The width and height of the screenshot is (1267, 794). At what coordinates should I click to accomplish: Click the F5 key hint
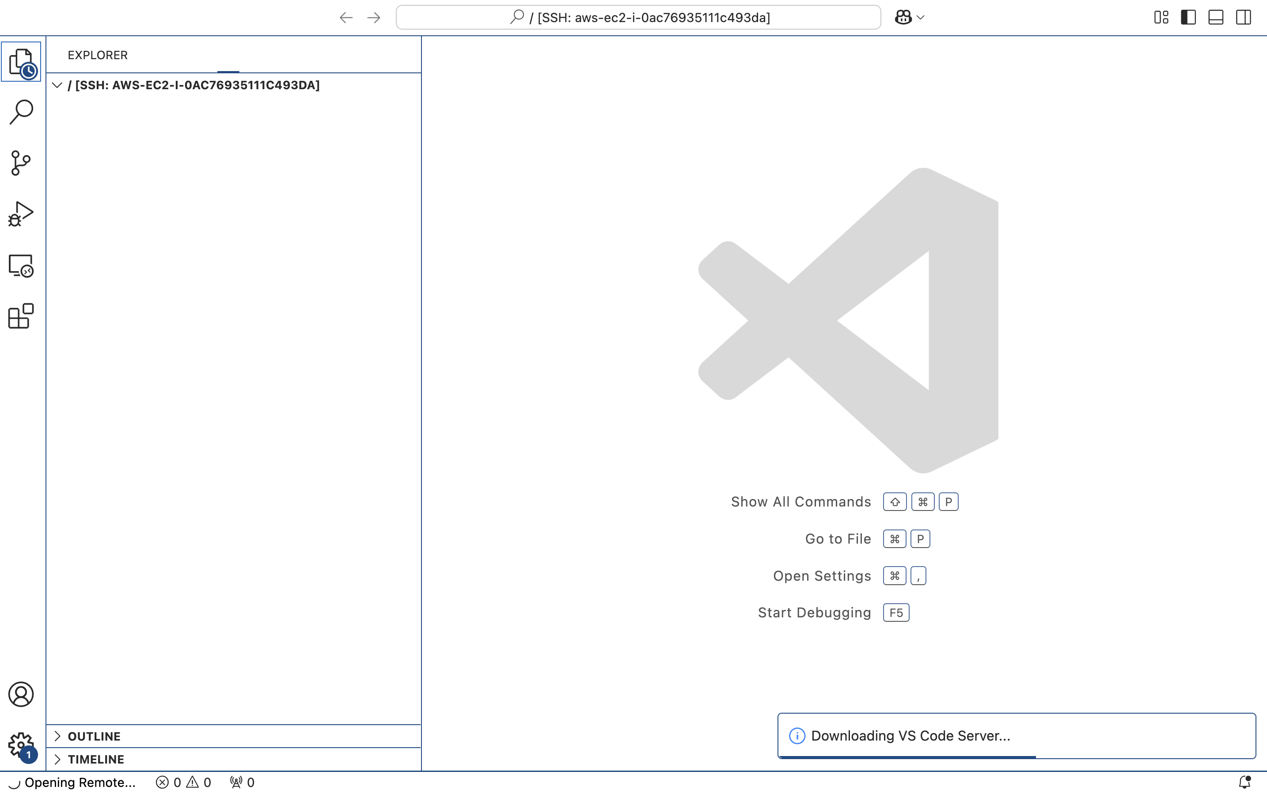(896, 613)
